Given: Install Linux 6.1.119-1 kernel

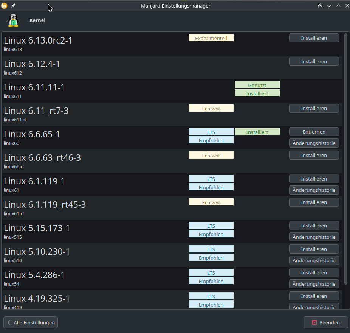Looking at the screenshot, I should pos(314,179).
